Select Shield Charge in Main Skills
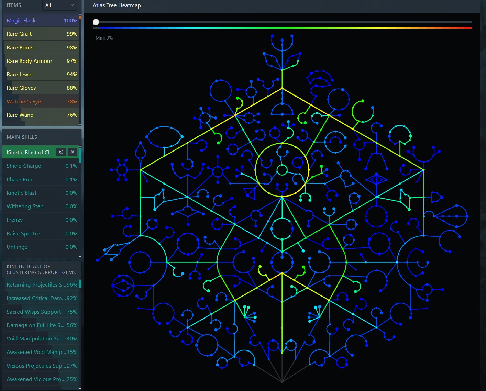The width and height of the screenshot is (486, 391). 41,166
